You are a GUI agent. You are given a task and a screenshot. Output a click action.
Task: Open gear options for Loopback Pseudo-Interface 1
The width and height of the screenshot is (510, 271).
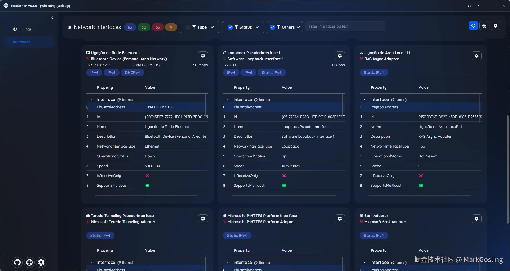coord(340,56)
